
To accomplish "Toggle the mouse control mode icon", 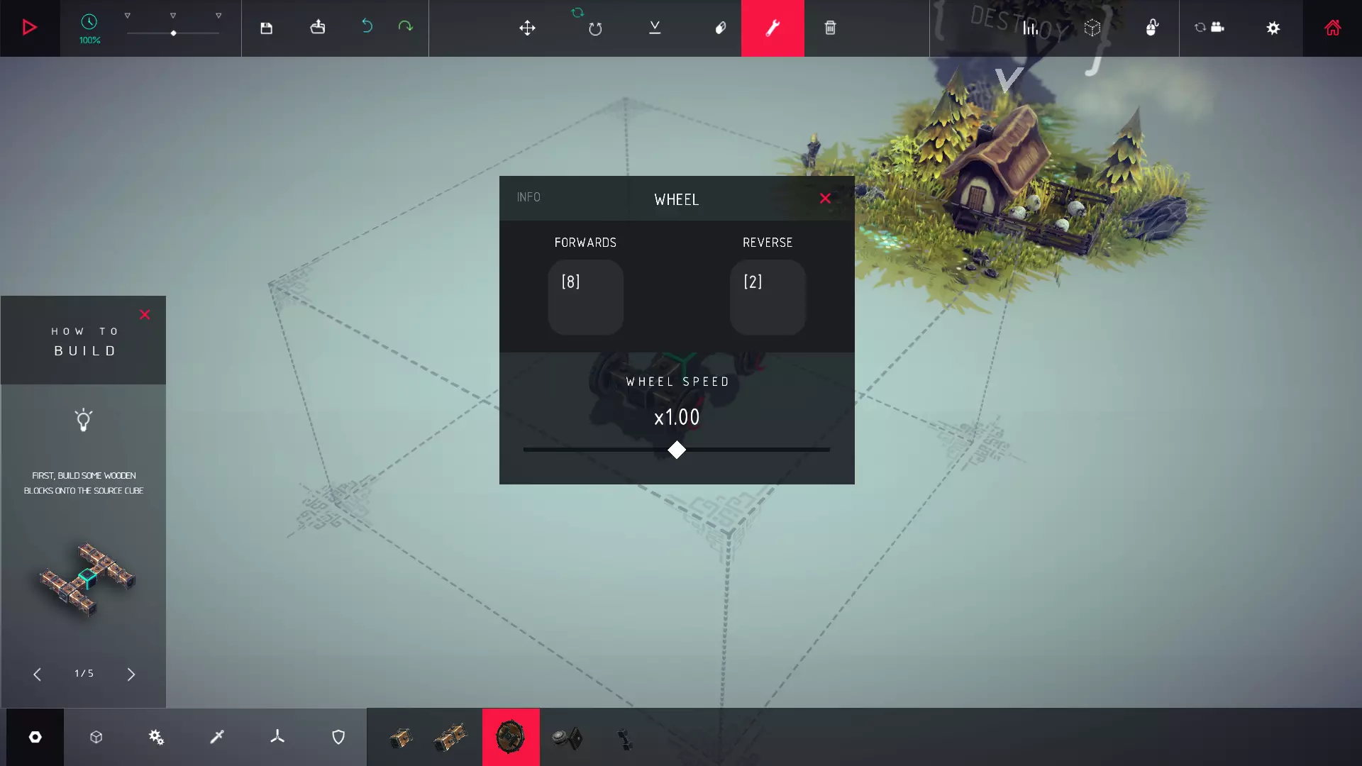I will click(x=1152, y=28).
